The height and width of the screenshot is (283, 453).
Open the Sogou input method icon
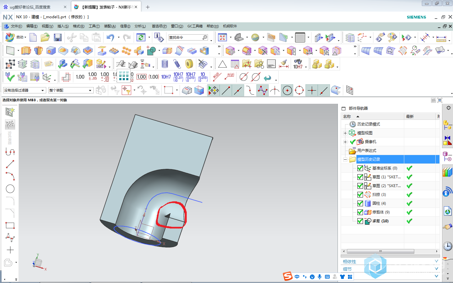coord(288,276)
